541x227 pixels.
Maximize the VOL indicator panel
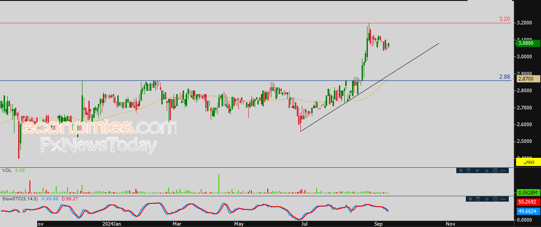(469, 170)
